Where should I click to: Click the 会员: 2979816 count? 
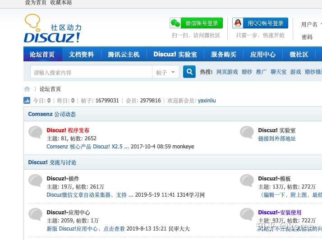[x=143, y=101]
